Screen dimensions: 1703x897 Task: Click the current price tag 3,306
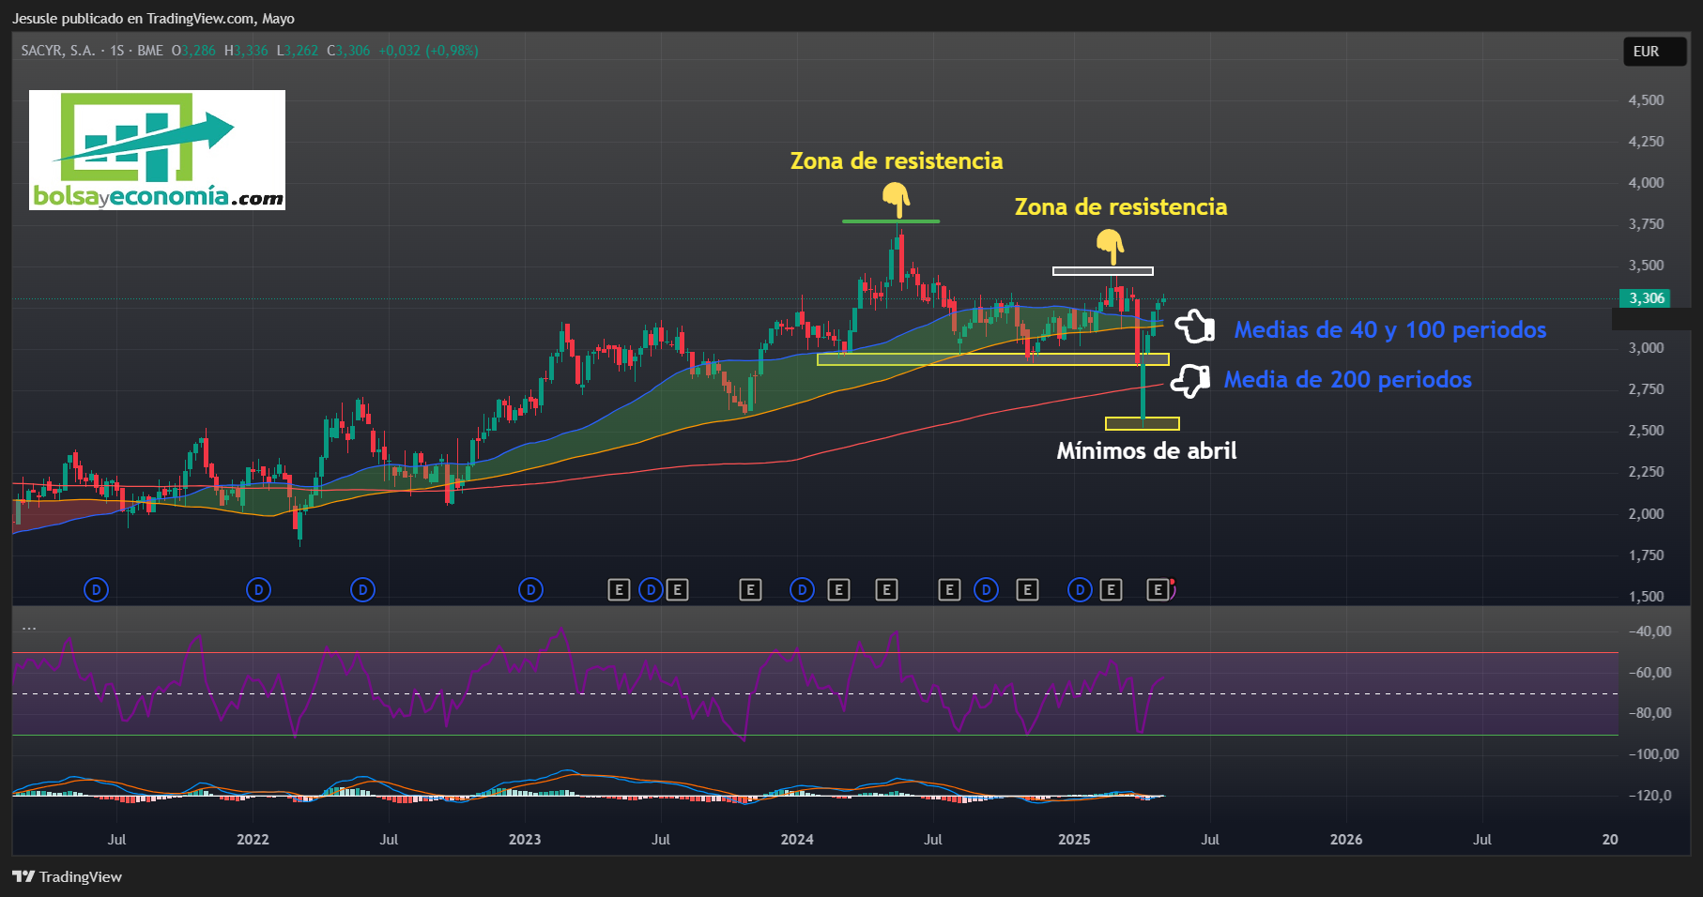click(1647, 298)
